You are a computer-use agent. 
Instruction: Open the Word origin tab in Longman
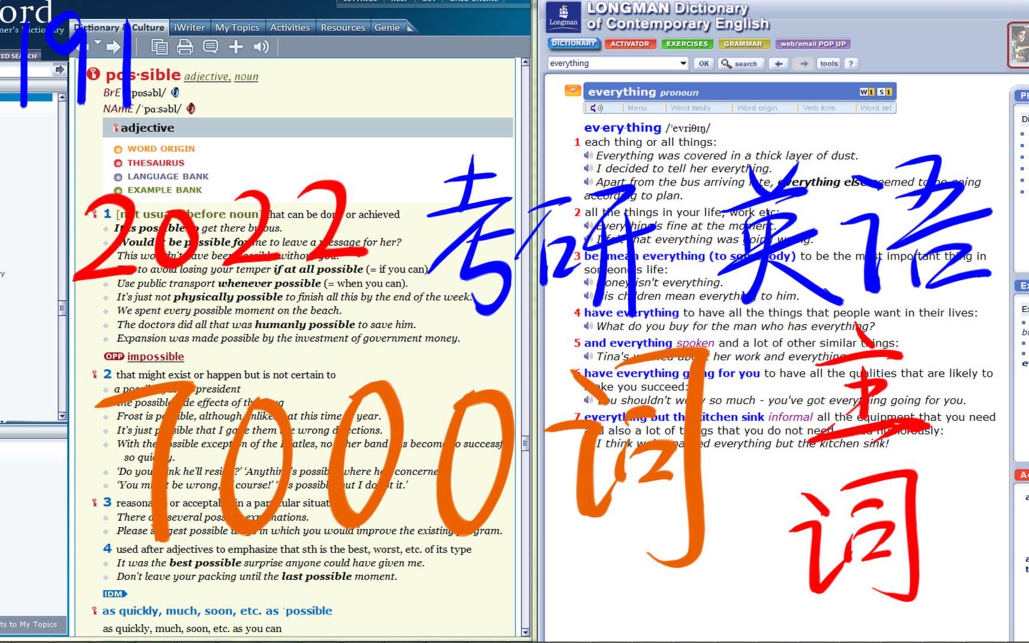tap(757, 108)
